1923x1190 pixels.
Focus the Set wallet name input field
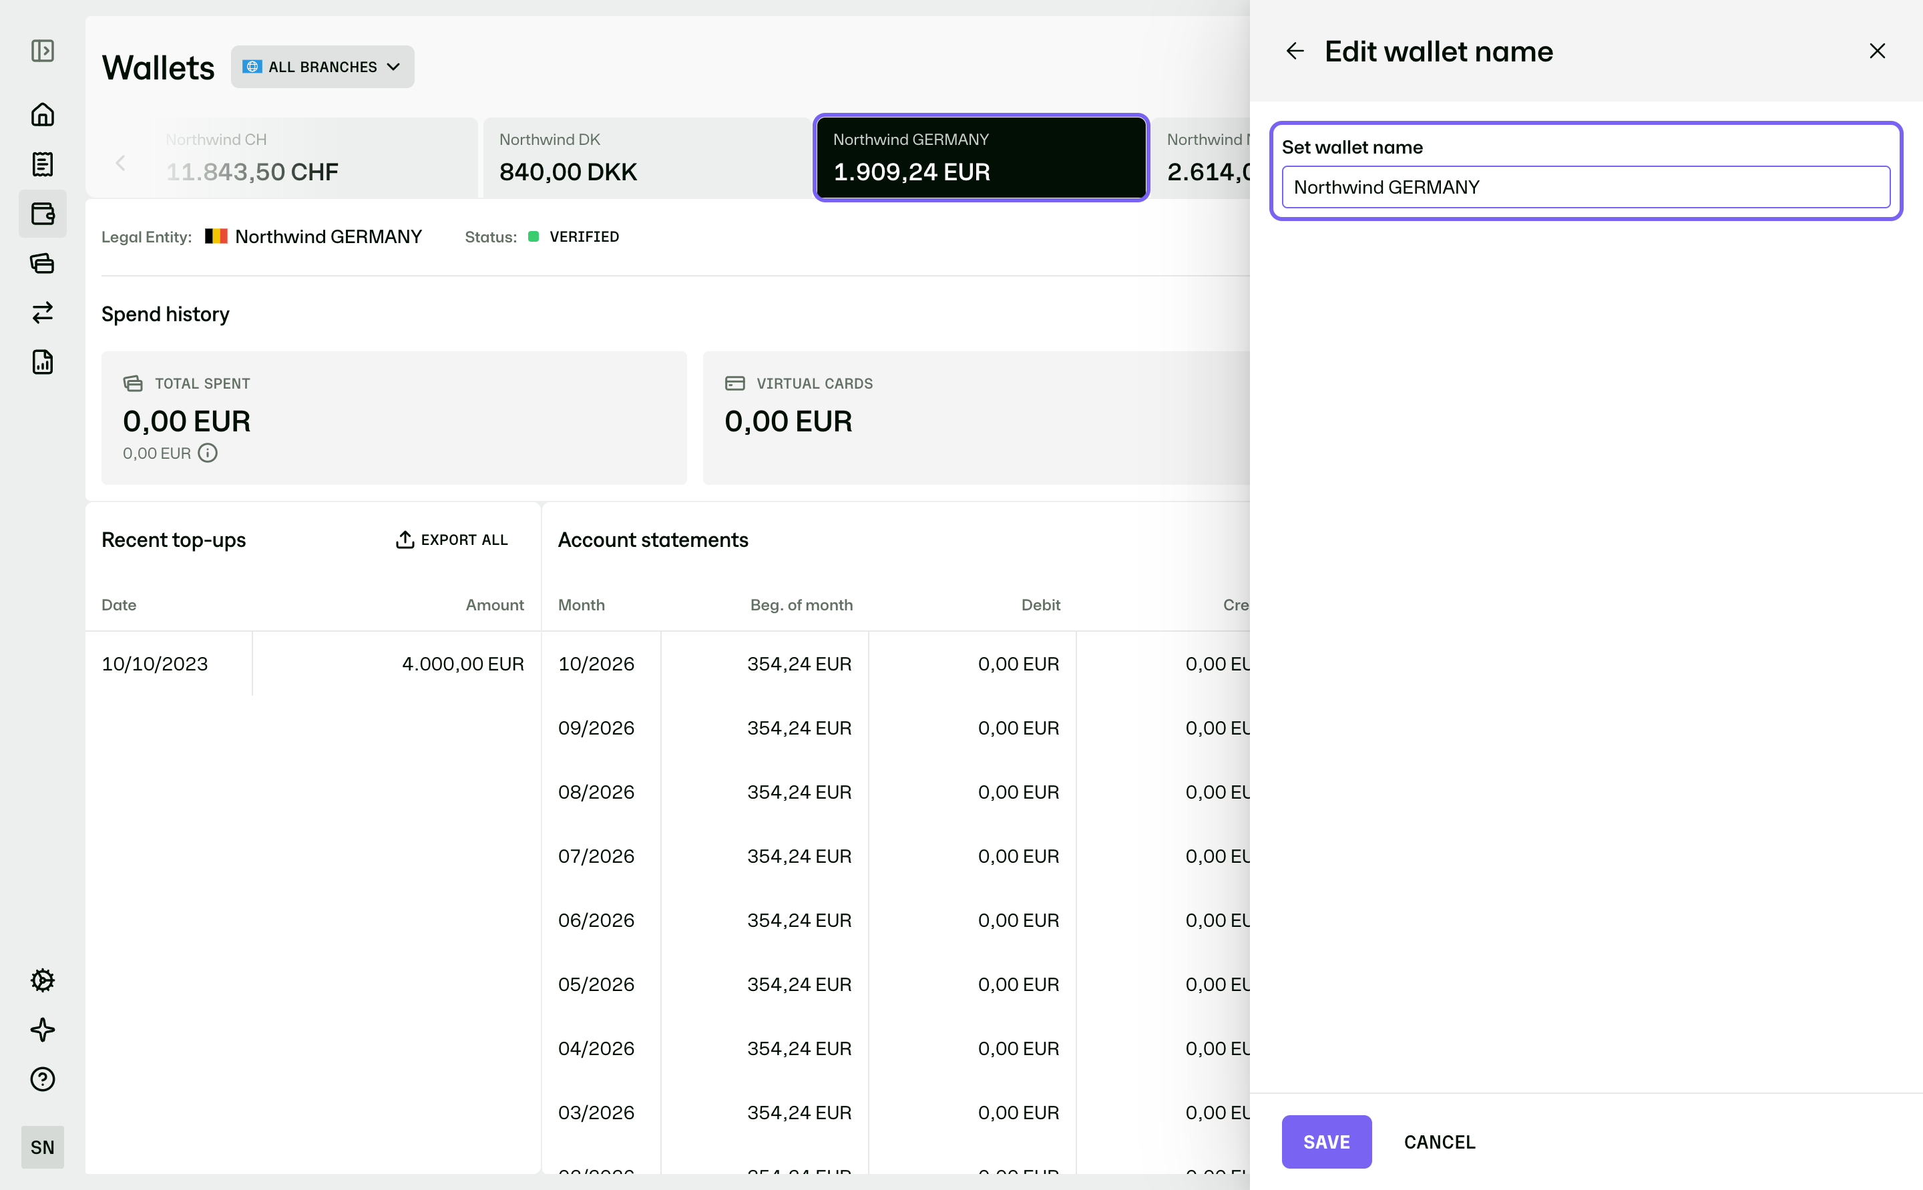click(1585, 187)
